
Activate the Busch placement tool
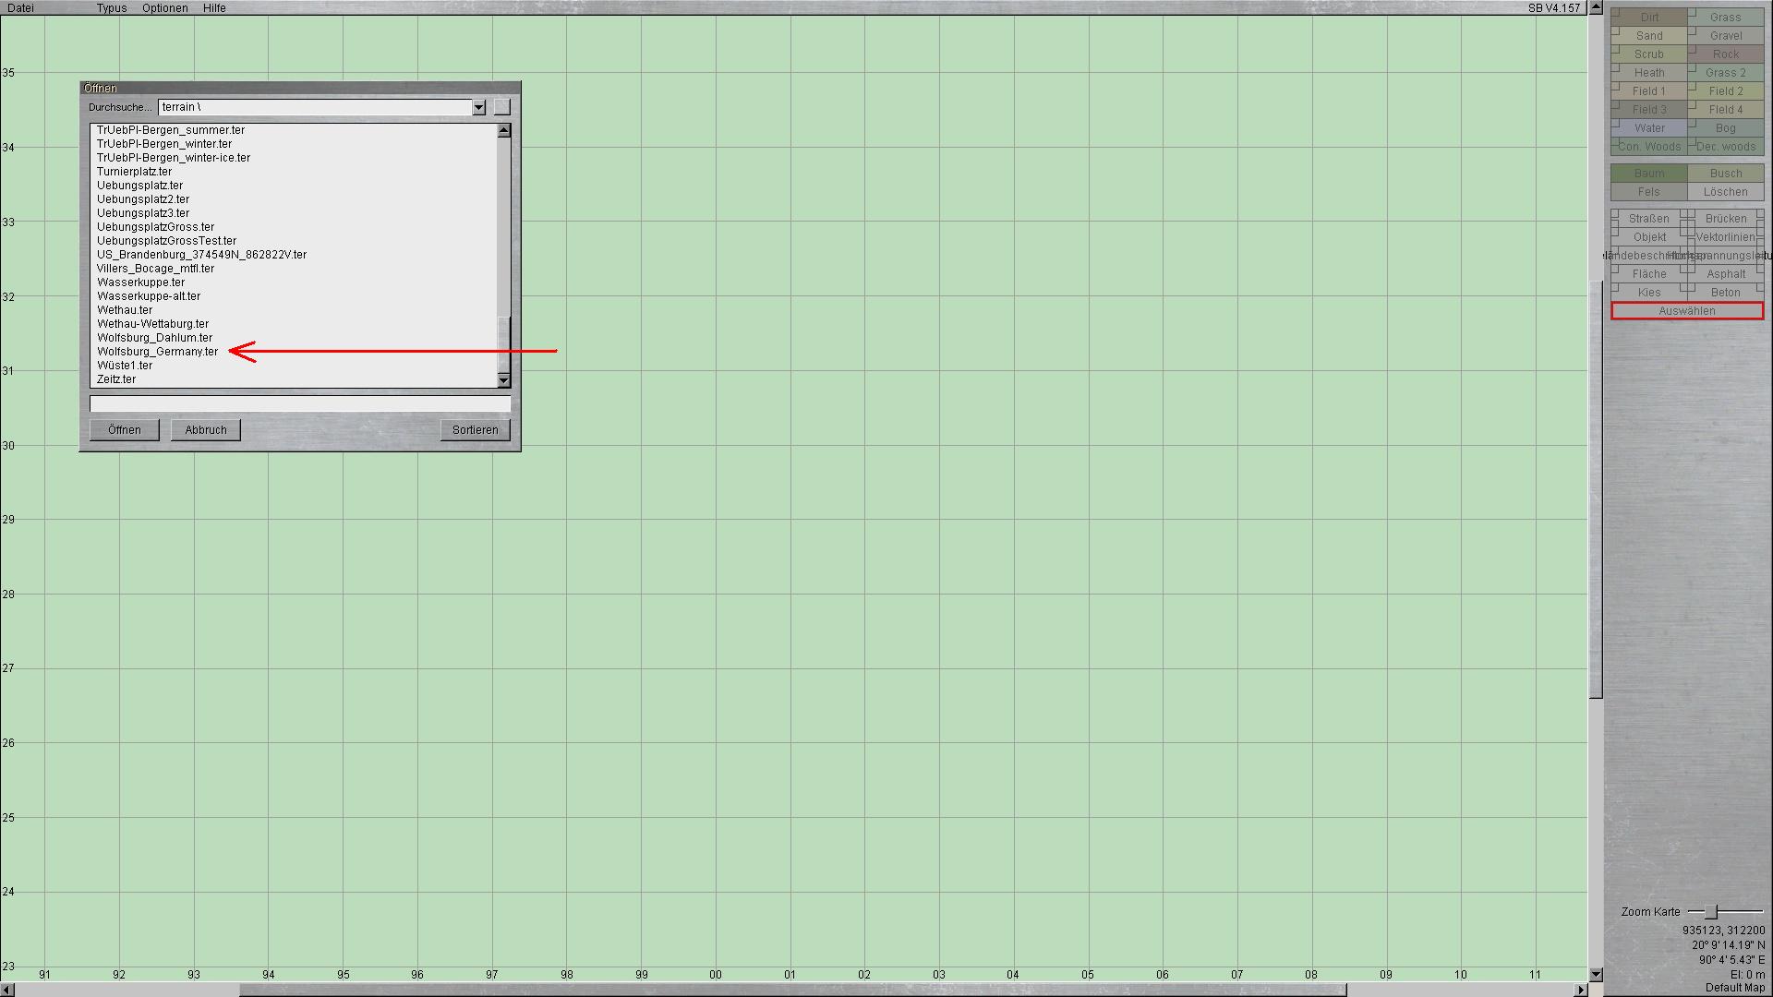coord(1726,174)
